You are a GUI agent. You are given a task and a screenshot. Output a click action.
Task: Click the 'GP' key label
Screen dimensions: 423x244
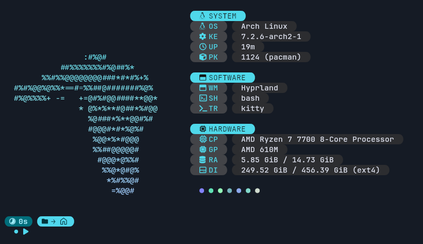213,149
